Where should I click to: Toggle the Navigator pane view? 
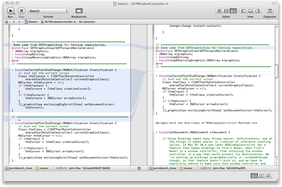pyautogui.click(x=244, y=11)
